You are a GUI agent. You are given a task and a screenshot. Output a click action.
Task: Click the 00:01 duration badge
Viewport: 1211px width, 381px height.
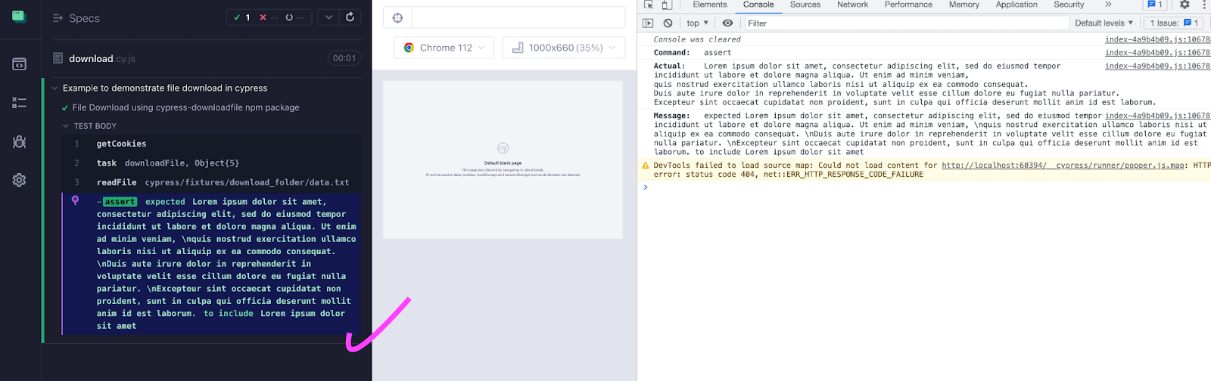click(344, 58)
